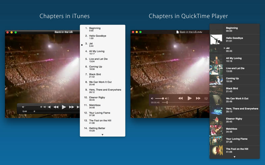Click the iTunes playback progress knob

34,112
